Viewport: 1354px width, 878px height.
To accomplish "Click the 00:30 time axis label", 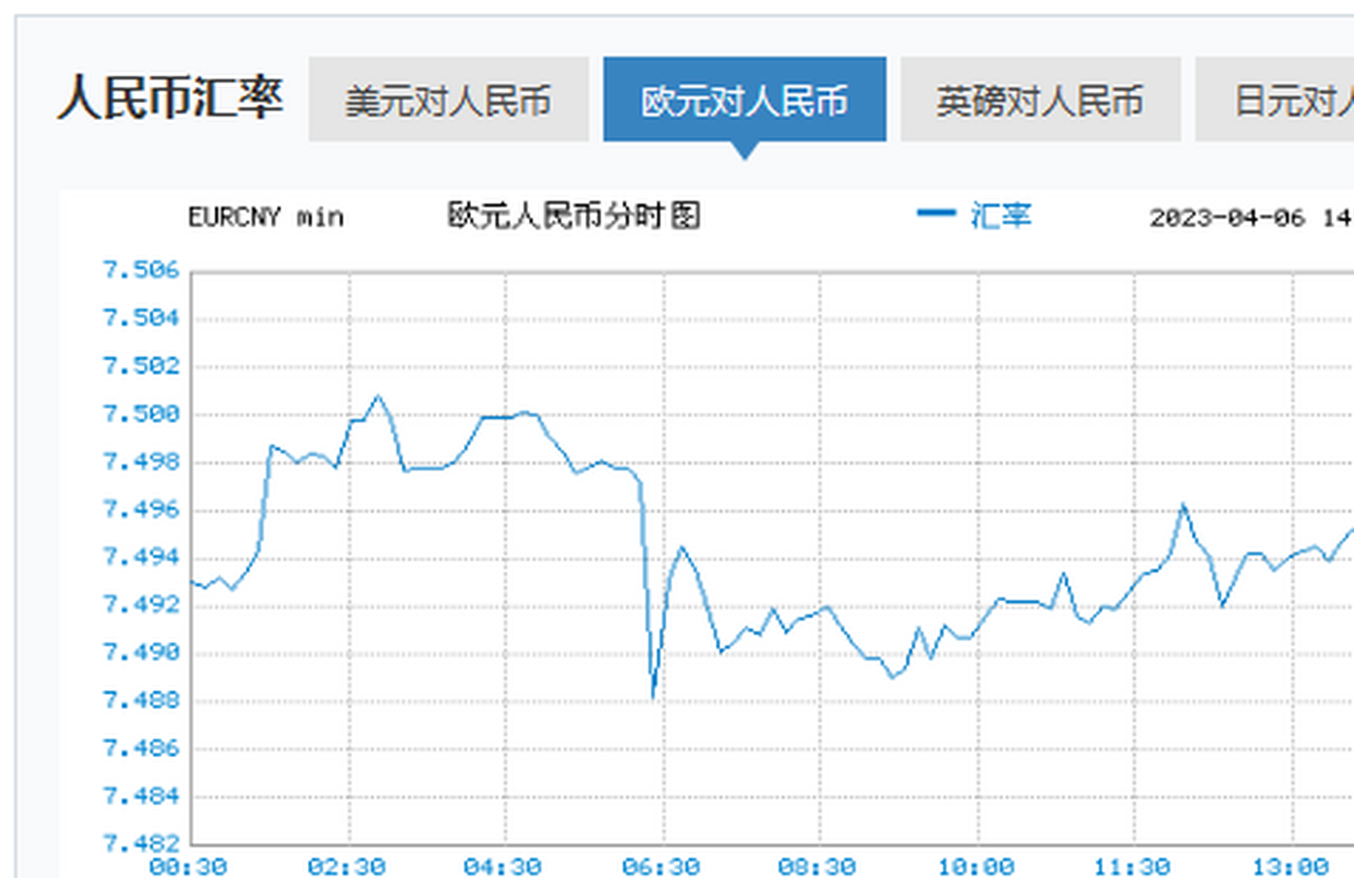I will point(188,867).
